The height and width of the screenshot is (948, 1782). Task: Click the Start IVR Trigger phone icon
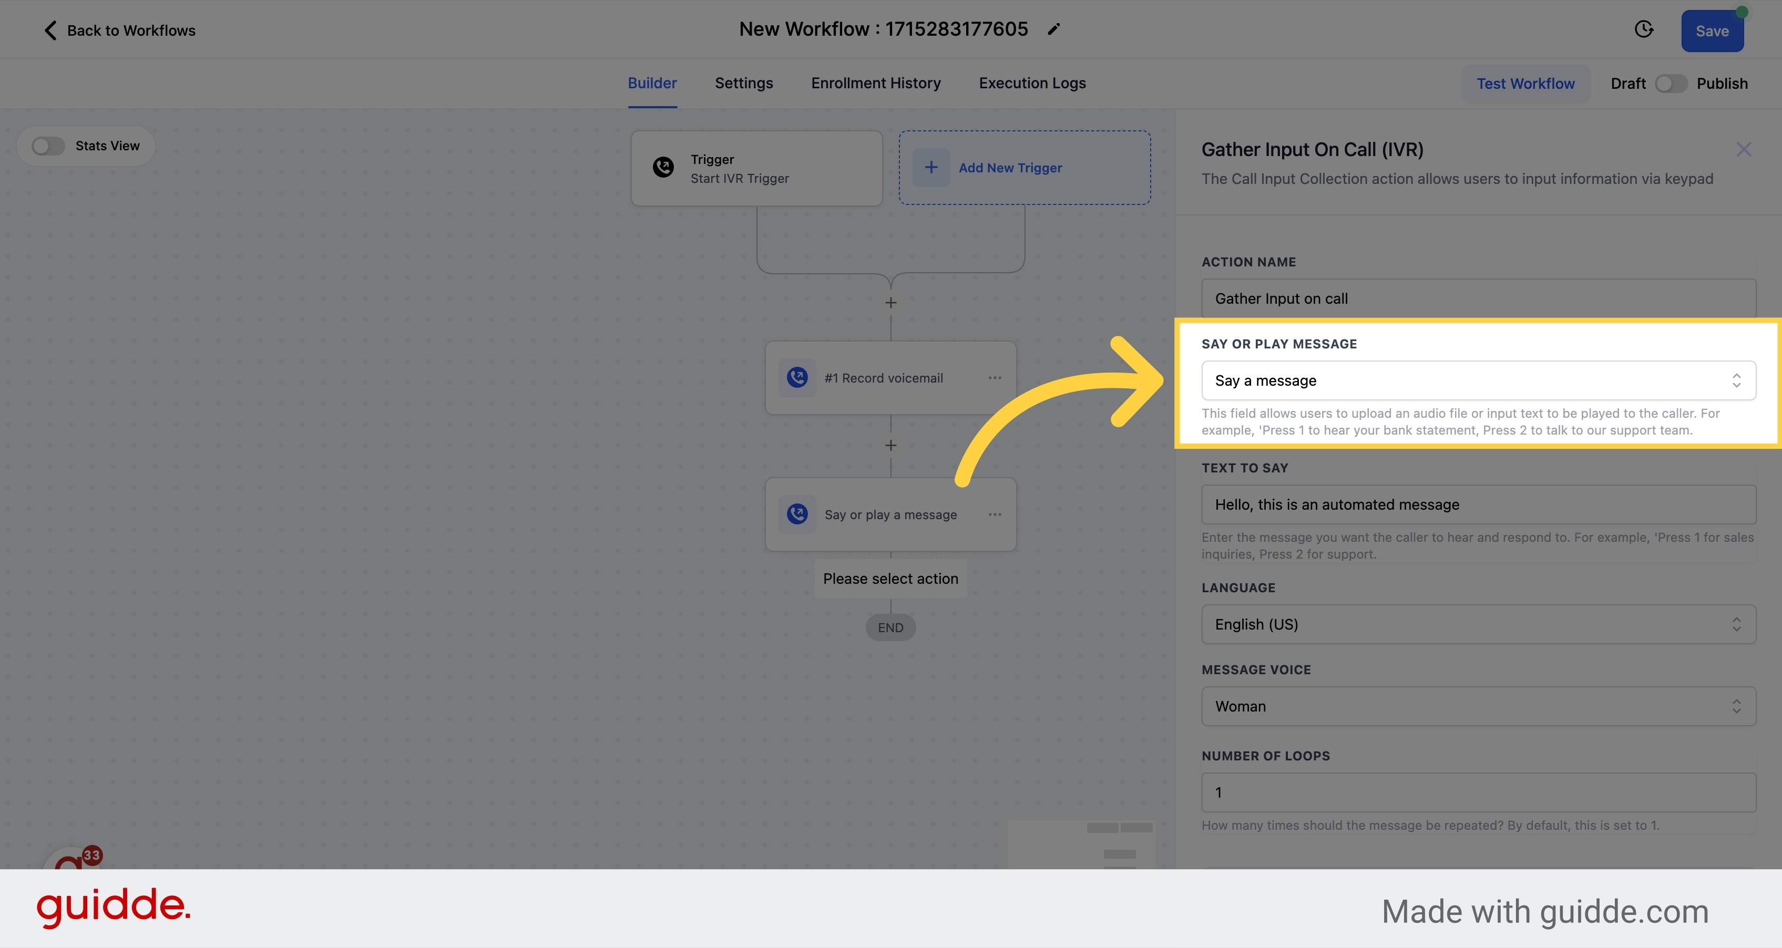pyautogui.click(x=663, y=167)
